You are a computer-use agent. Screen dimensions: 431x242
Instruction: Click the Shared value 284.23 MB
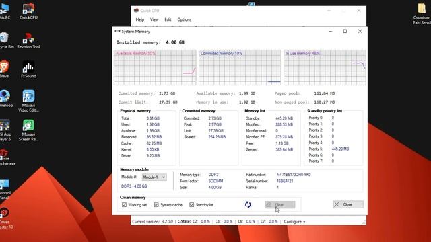click(x=217, y=137)
